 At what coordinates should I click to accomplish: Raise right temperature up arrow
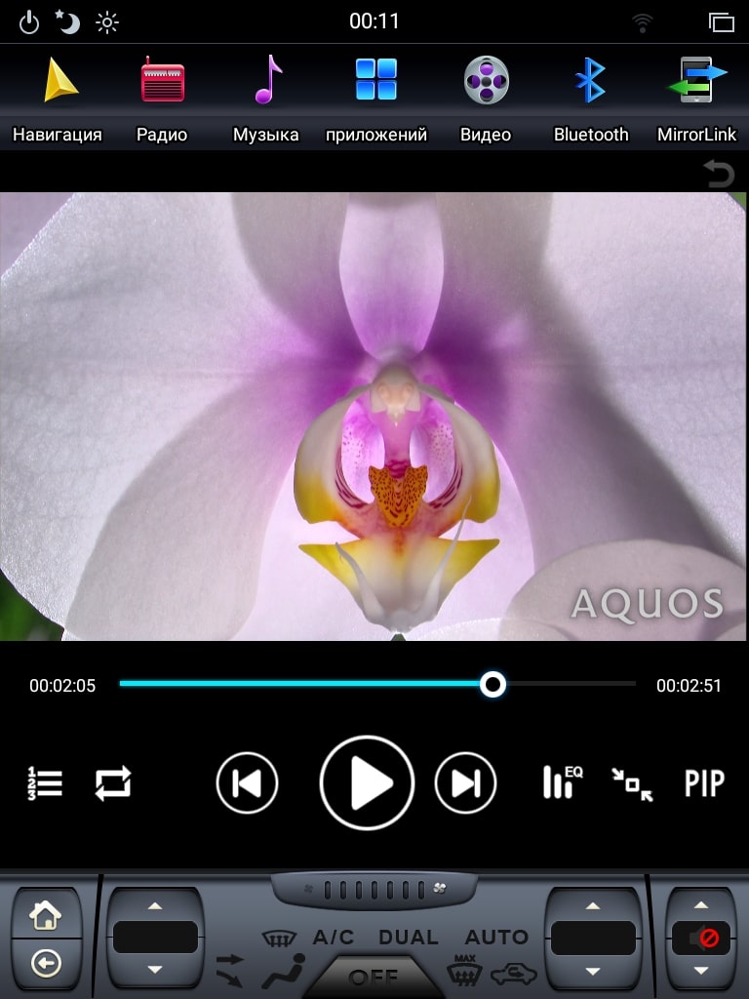pyautogui.click(x=592, y=905)
